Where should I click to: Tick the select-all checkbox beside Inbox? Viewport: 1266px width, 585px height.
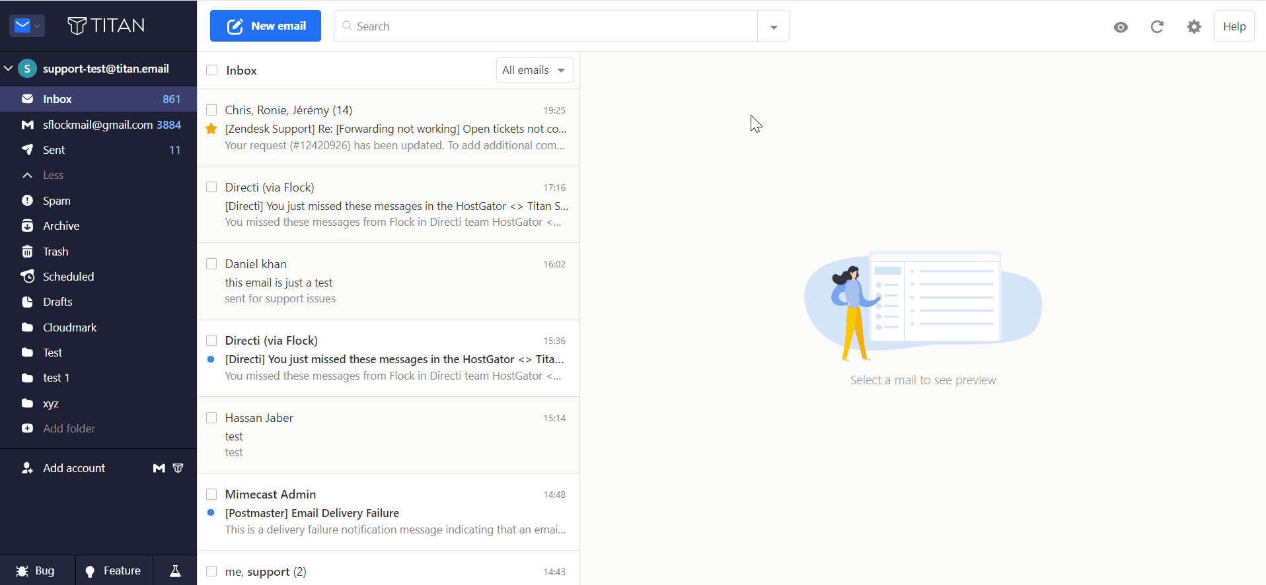[x=211, y=70]
